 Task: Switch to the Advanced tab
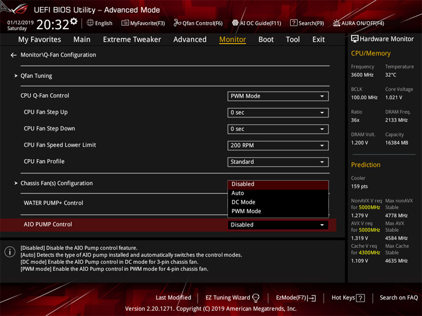point(190,40)
